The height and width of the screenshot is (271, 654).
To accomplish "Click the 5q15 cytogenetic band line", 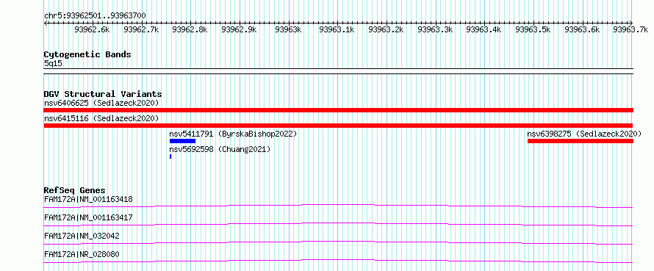I will [338, 71].
